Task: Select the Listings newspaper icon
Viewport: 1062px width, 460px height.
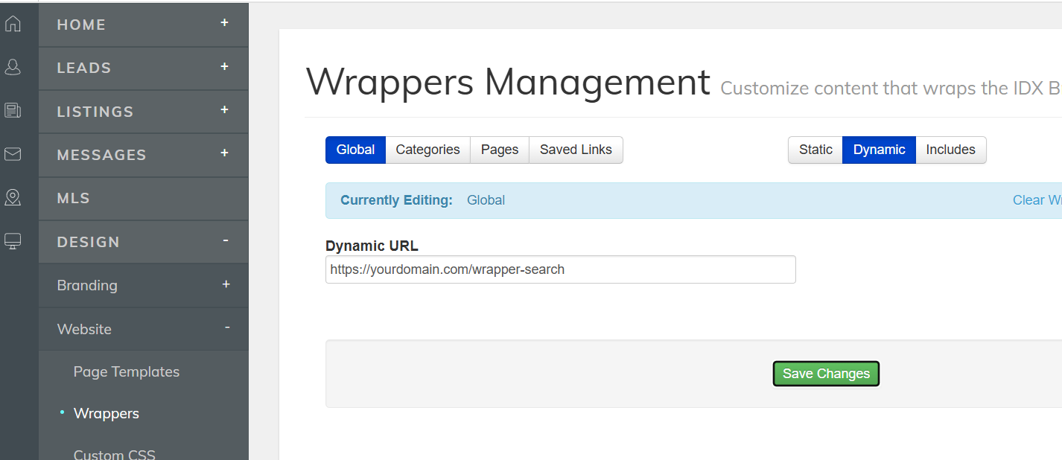Action: 13,110
